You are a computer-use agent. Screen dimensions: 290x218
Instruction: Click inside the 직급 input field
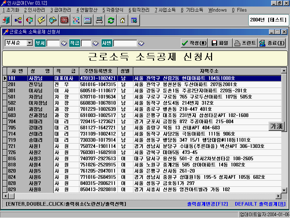(x=86, y=43)
